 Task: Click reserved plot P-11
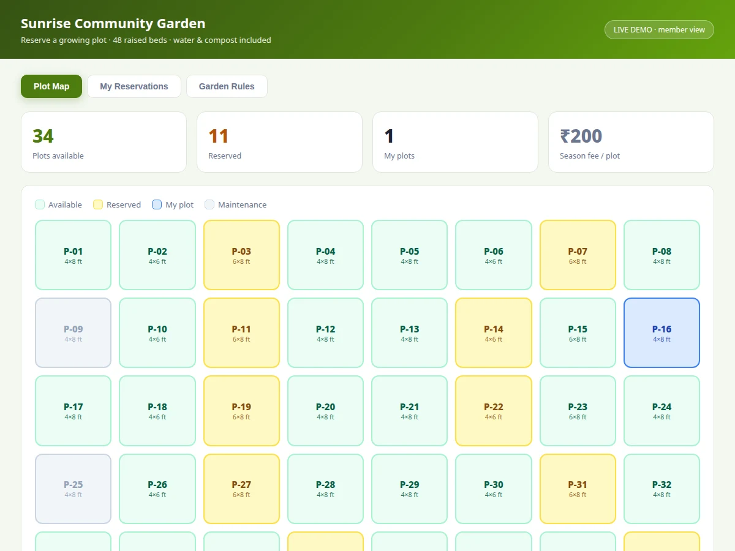click(x=241, y=333)
